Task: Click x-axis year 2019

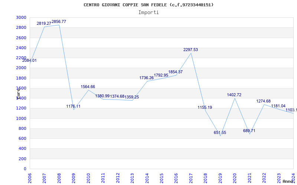Action: (x=220, y=178)
